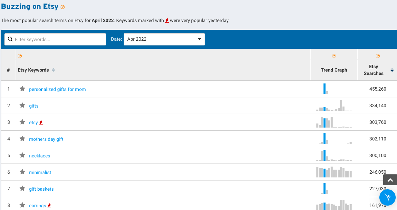397x210 pixels.
Task: Click trend graph for 'gifts' row
Action: (334, 106)
